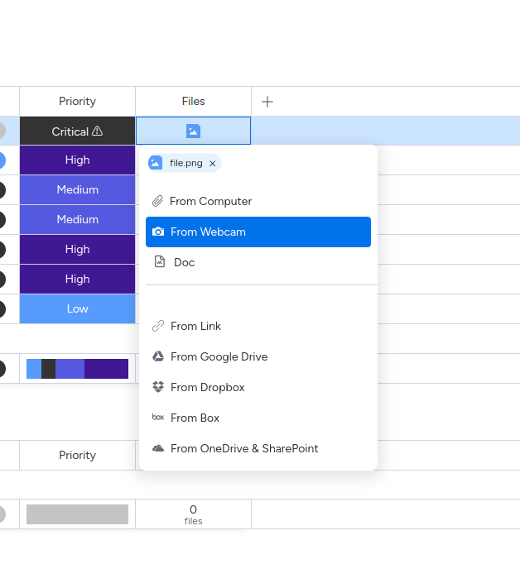Select From Box option

[258, 418]
